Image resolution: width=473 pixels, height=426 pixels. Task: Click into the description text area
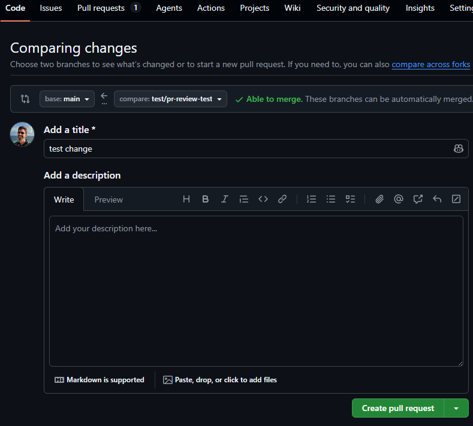[x=256, y=291]
